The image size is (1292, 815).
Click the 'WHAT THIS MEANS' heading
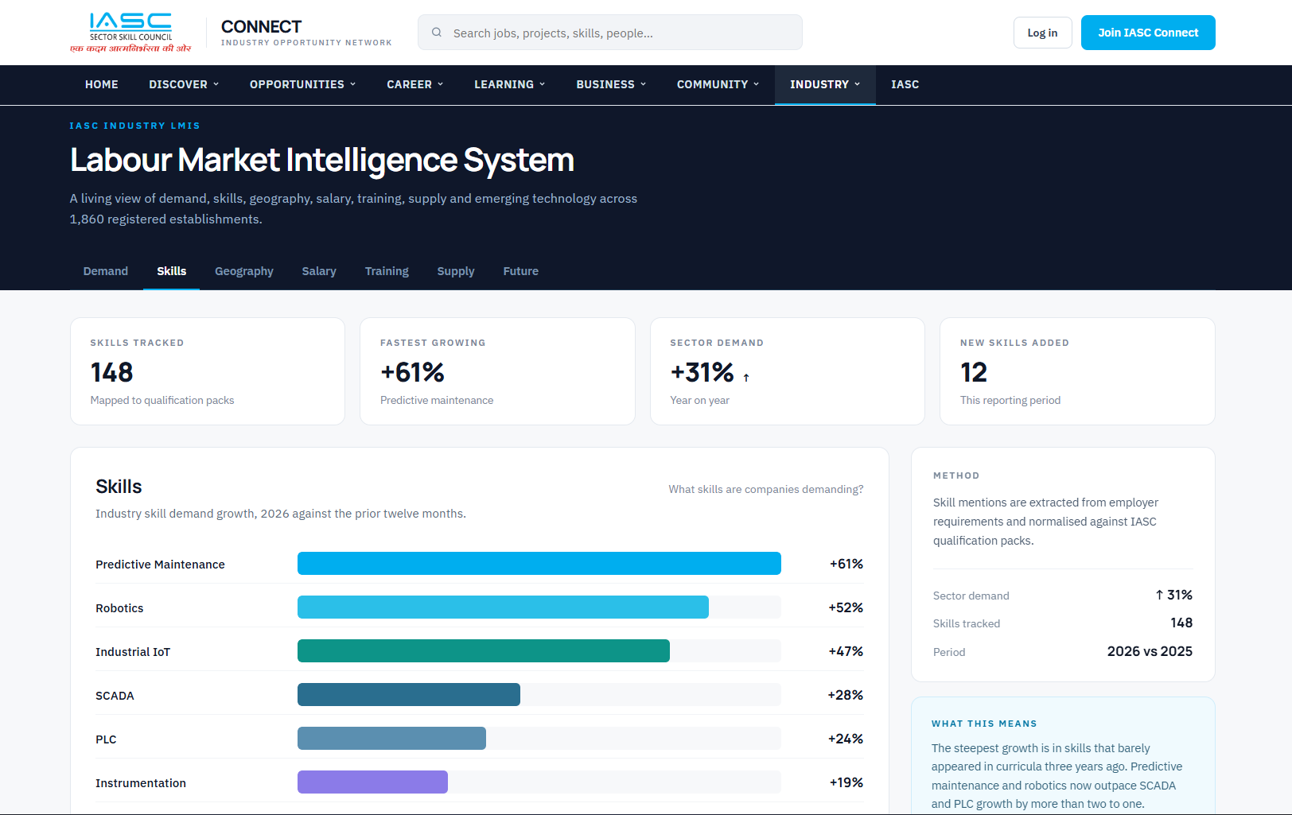(x=984, y=724)
